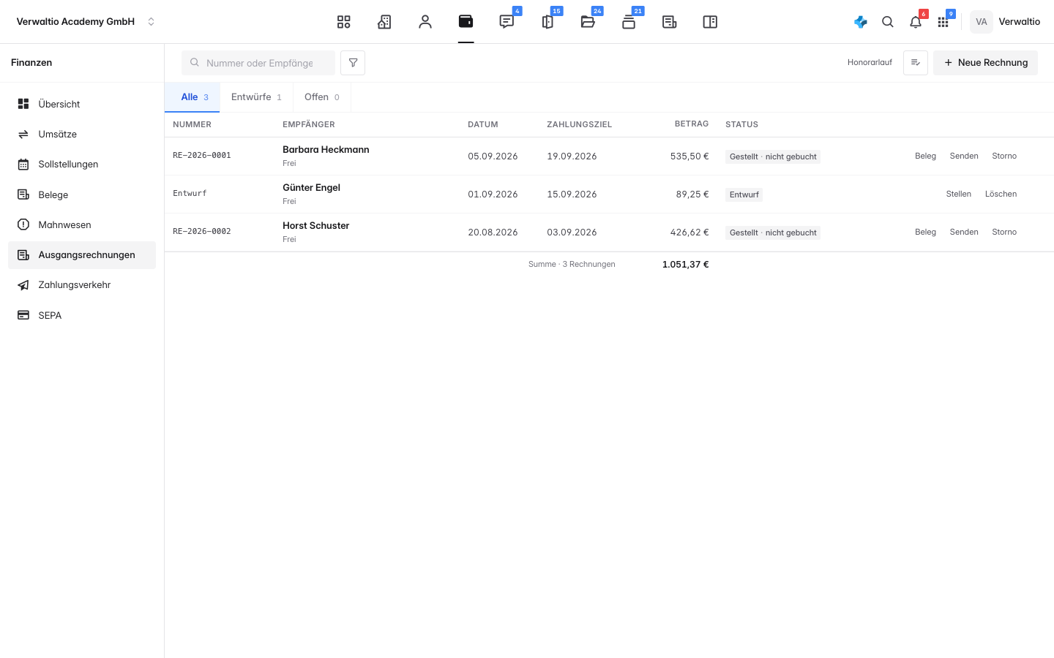Open the apps grid with badge 9
This screenshot has width=1054, height=658.
(x=943, y=22)
